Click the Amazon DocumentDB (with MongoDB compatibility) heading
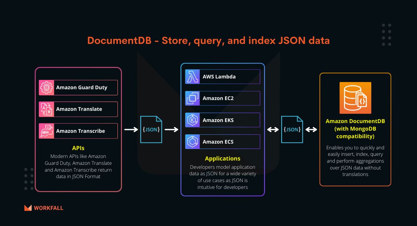The height and width of the screenshot is (226, 417). (x=355, y=128)
